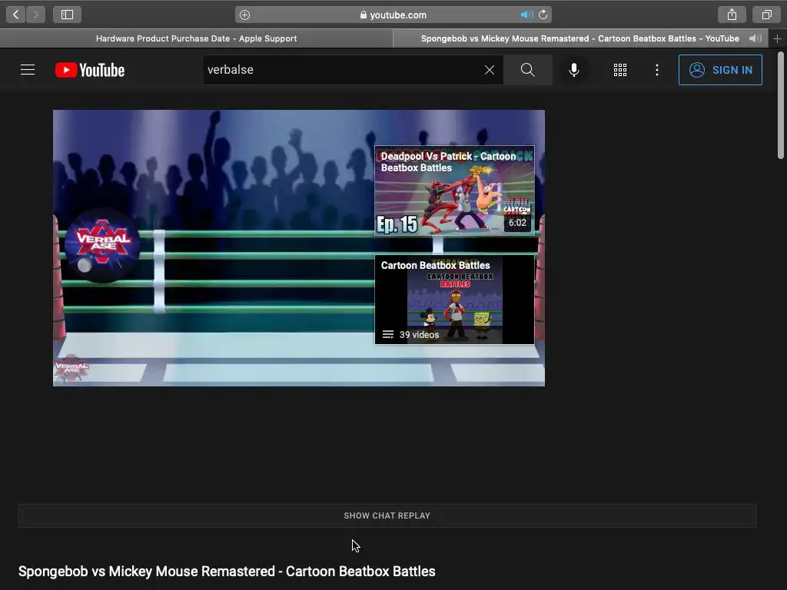This screenshot has height=590, width=787.
Task: Click the video title Spongebob vs Mickey Mouse Remastered
Action: point(227,572)
